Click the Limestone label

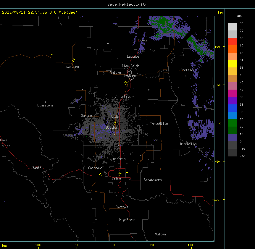45,105
